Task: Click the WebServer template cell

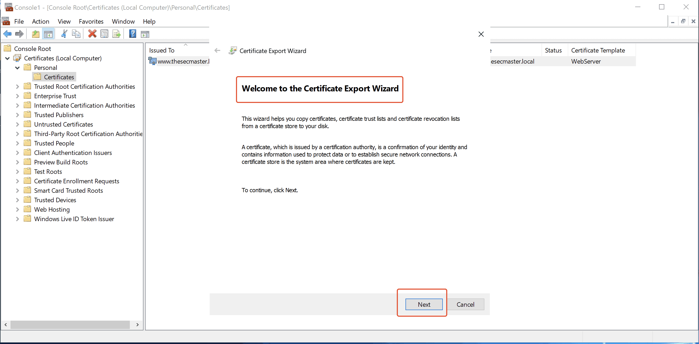Action: pos(585,61)
